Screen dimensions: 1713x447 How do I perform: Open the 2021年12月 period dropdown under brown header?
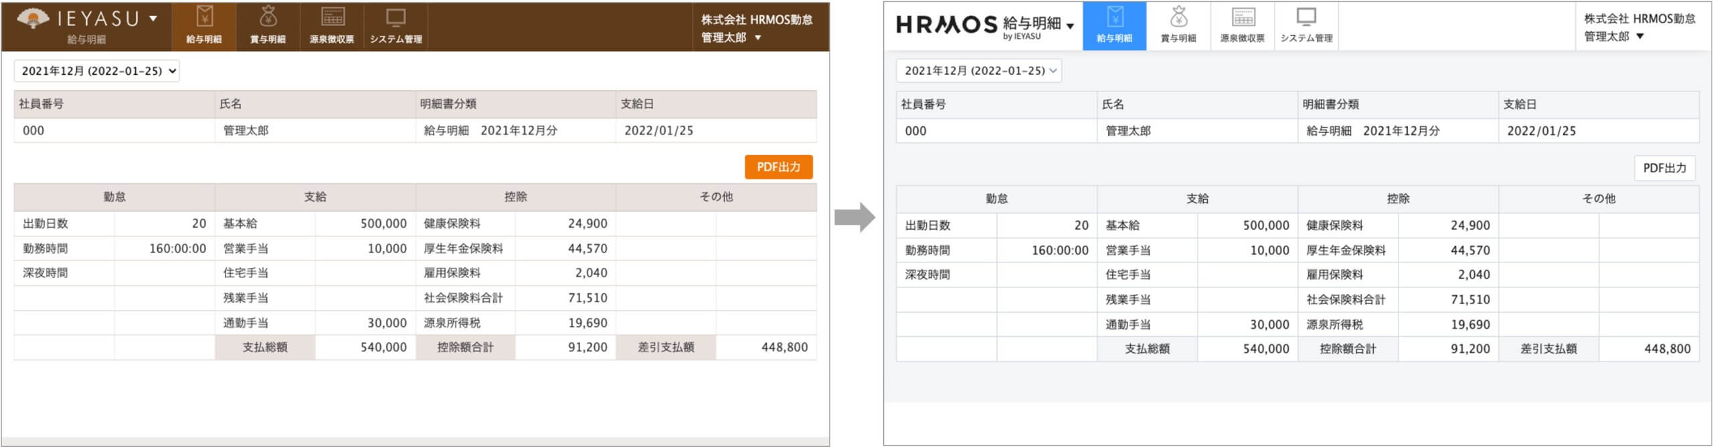[97, 71]
